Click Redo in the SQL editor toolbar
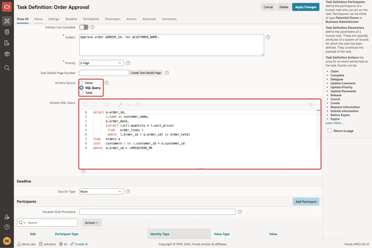 (x=94, y=105)
